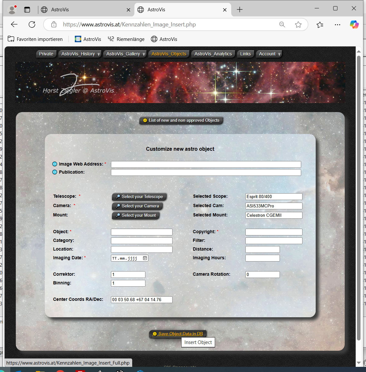
Task: Focus the Object name field
Action: coord(142,232)
